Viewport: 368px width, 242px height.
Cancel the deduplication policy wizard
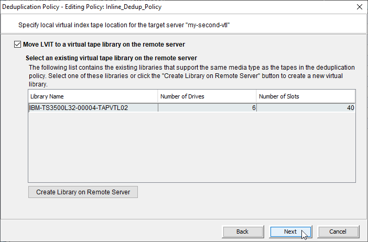(x=338, y=232)
